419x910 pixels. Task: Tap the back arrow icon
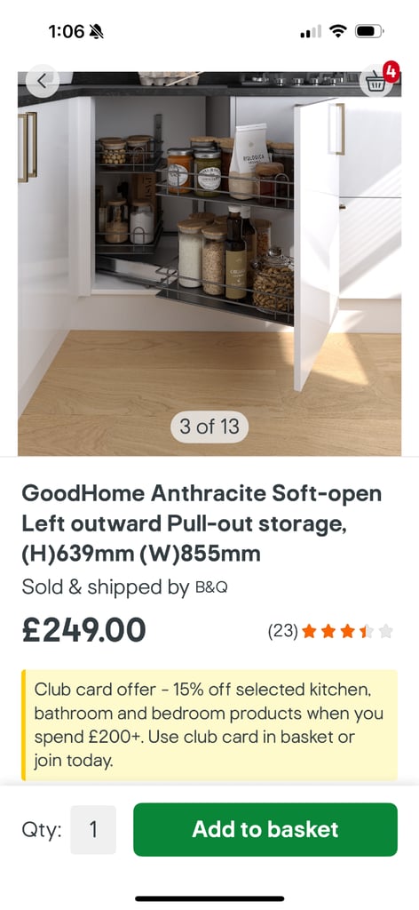pos(43,81)
